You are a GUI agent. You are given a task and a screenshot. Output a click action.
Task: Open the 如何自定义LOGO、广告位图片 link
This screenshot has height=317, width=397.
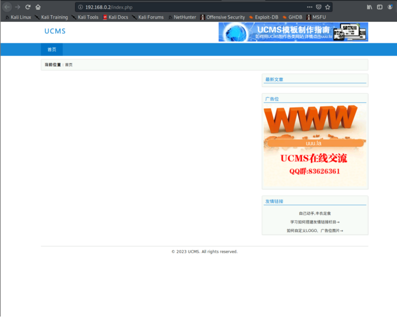[315, 230]
